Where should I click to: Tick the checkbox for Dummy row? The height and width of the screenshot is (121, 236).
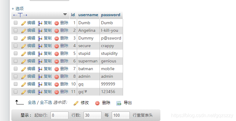(x=16, y=38)
